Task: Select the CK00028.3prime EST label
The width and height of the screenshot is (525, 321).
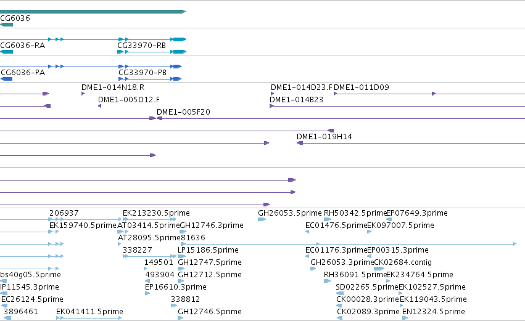Action: [368, 299]
